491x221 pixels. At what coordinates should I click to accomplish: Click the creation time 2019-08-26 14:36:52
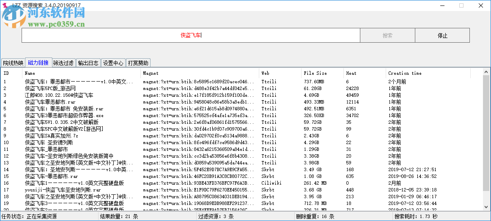[412, 176]
